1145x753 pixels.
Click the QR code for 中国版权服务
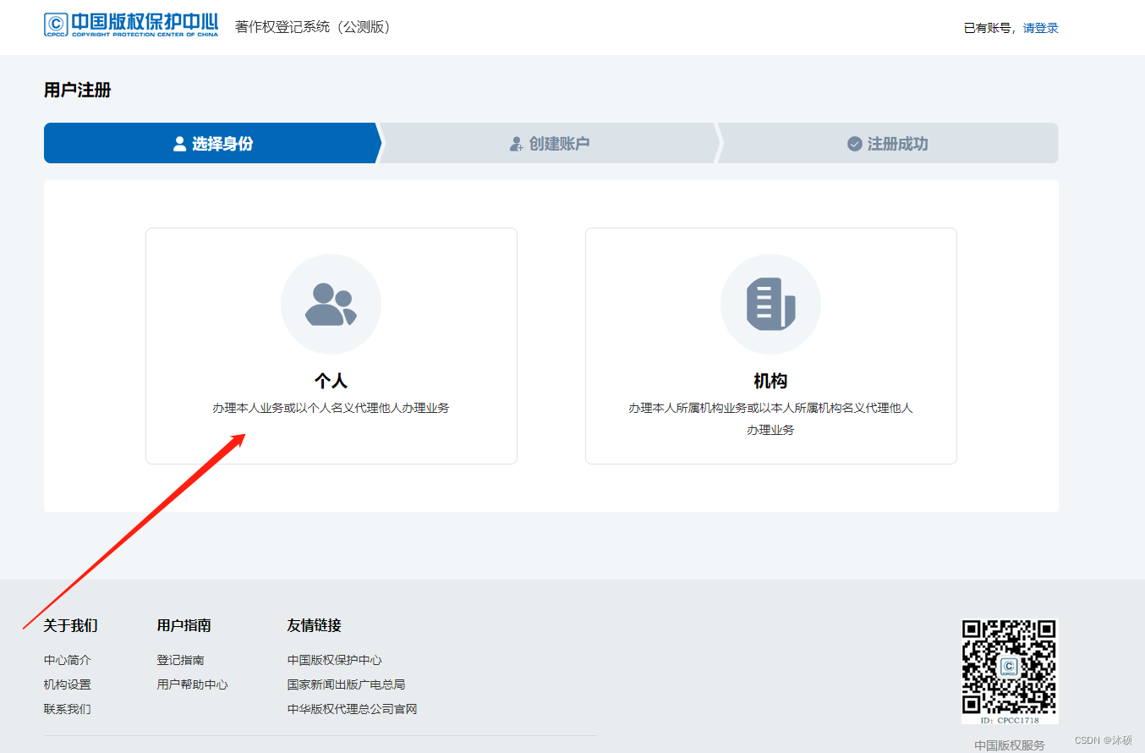pos(1010,668)
